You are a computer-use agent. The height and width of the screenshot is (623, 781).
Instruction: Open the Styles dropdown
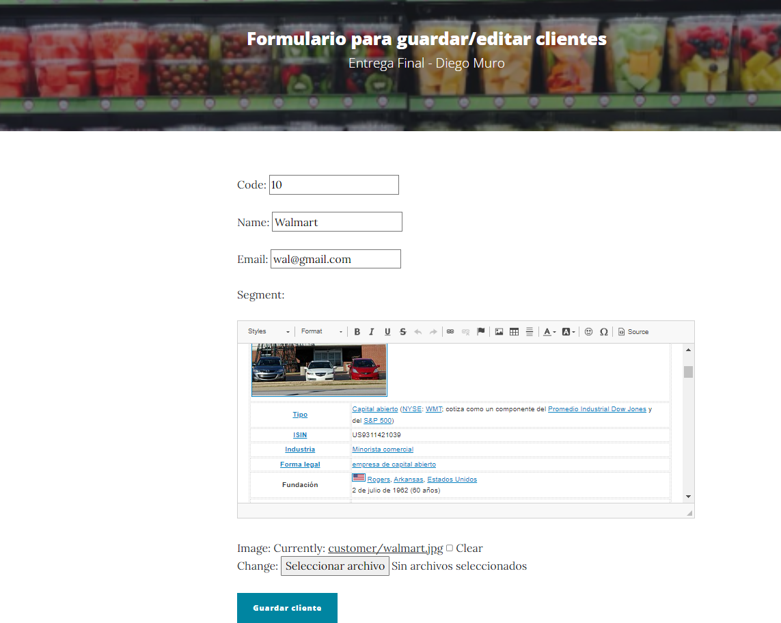tap(266, 331)
